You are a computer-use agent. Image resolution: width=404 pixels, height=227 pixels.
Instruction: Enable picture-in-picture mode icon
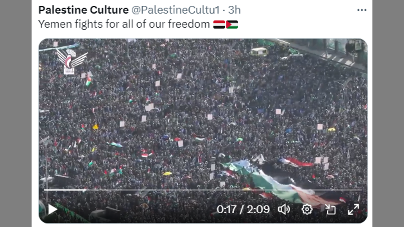pos(330,209)
